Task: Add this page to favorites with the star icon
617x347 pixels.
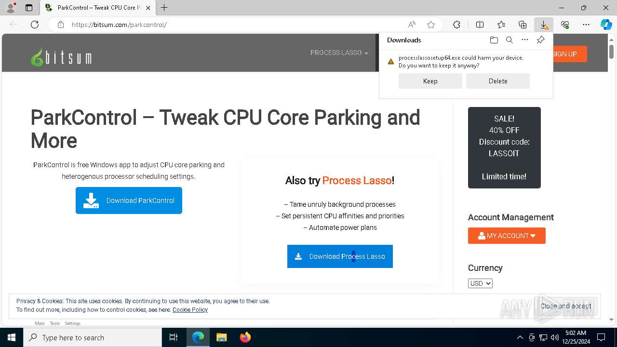Action: coord(431,25)
